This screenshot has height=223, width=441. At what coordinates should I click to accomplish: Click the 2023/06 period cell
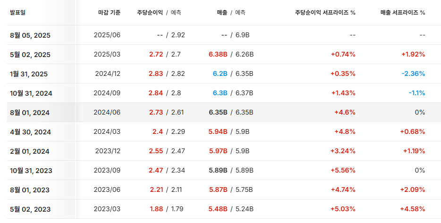[x=107, y=190]
